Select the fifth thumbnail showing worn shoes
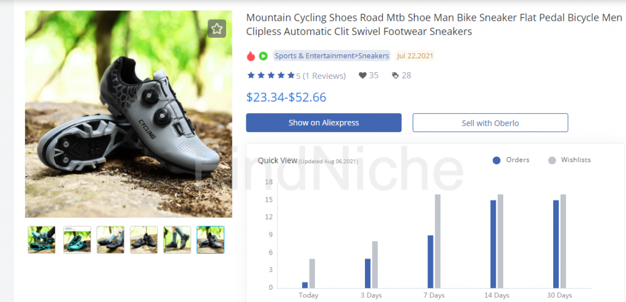Screen dimensions: 626x302 177,240
